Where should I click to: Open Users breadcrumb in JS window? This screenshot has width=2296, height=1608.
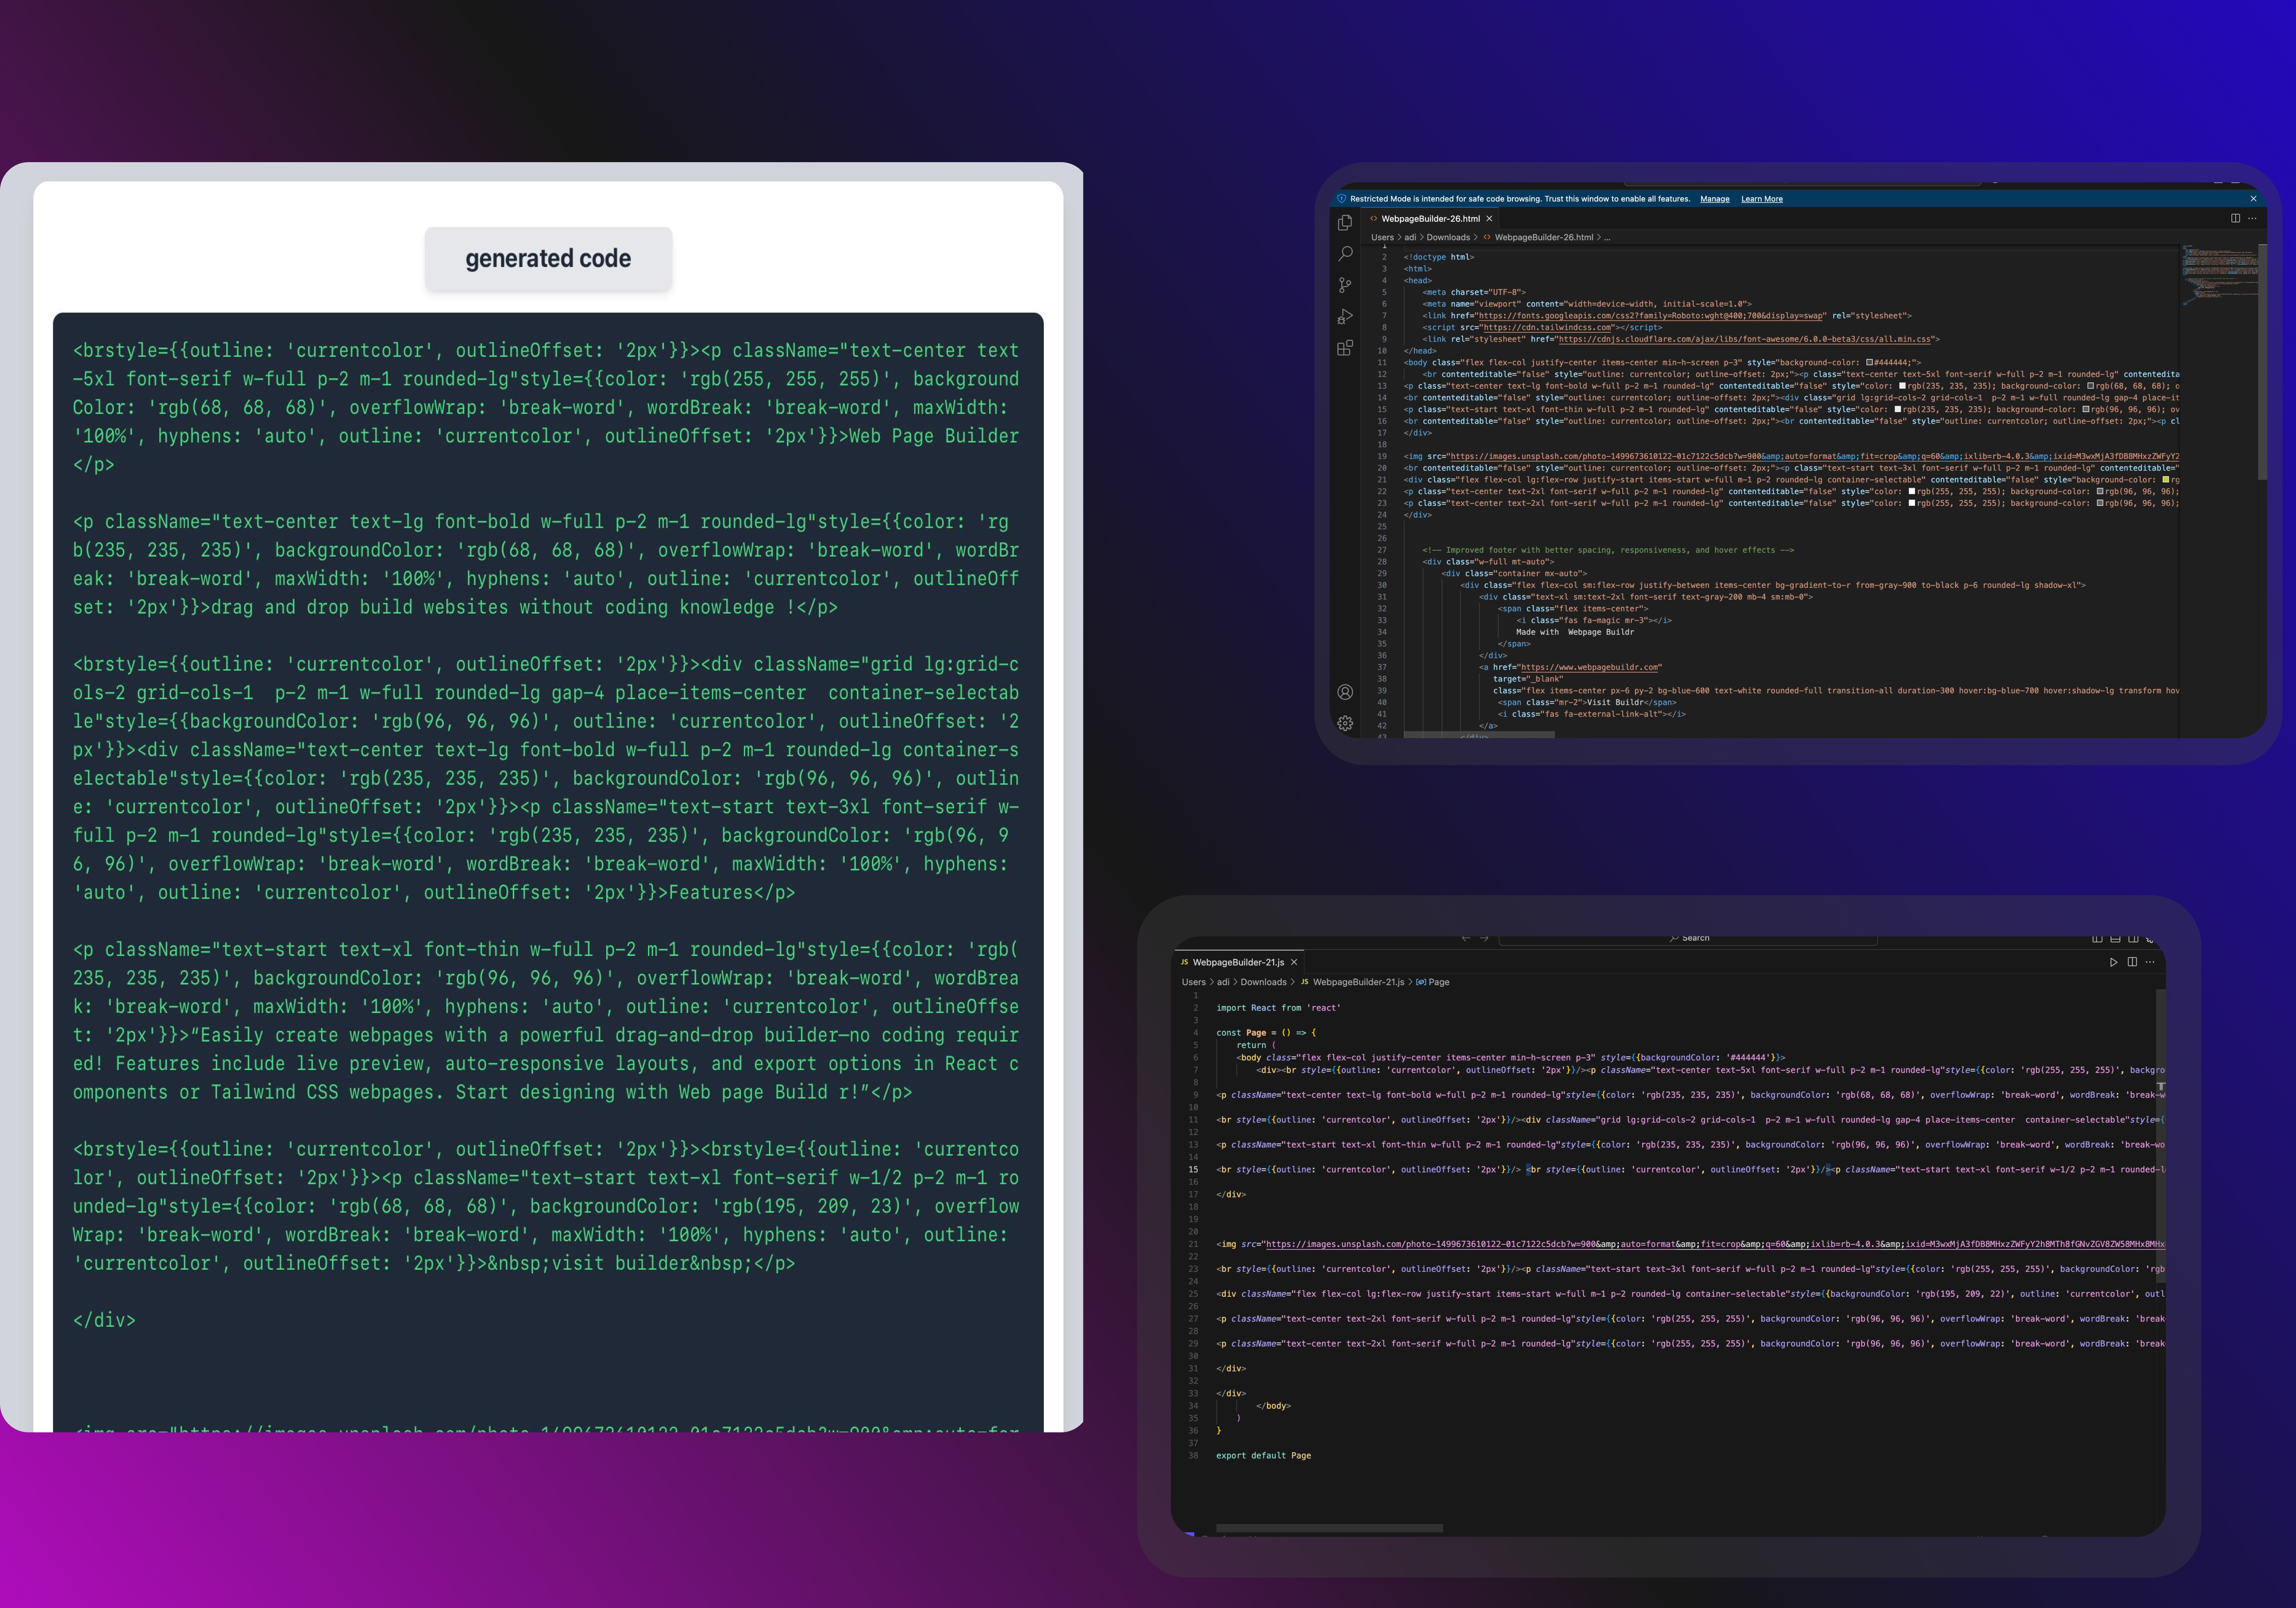click(1193, 982)
